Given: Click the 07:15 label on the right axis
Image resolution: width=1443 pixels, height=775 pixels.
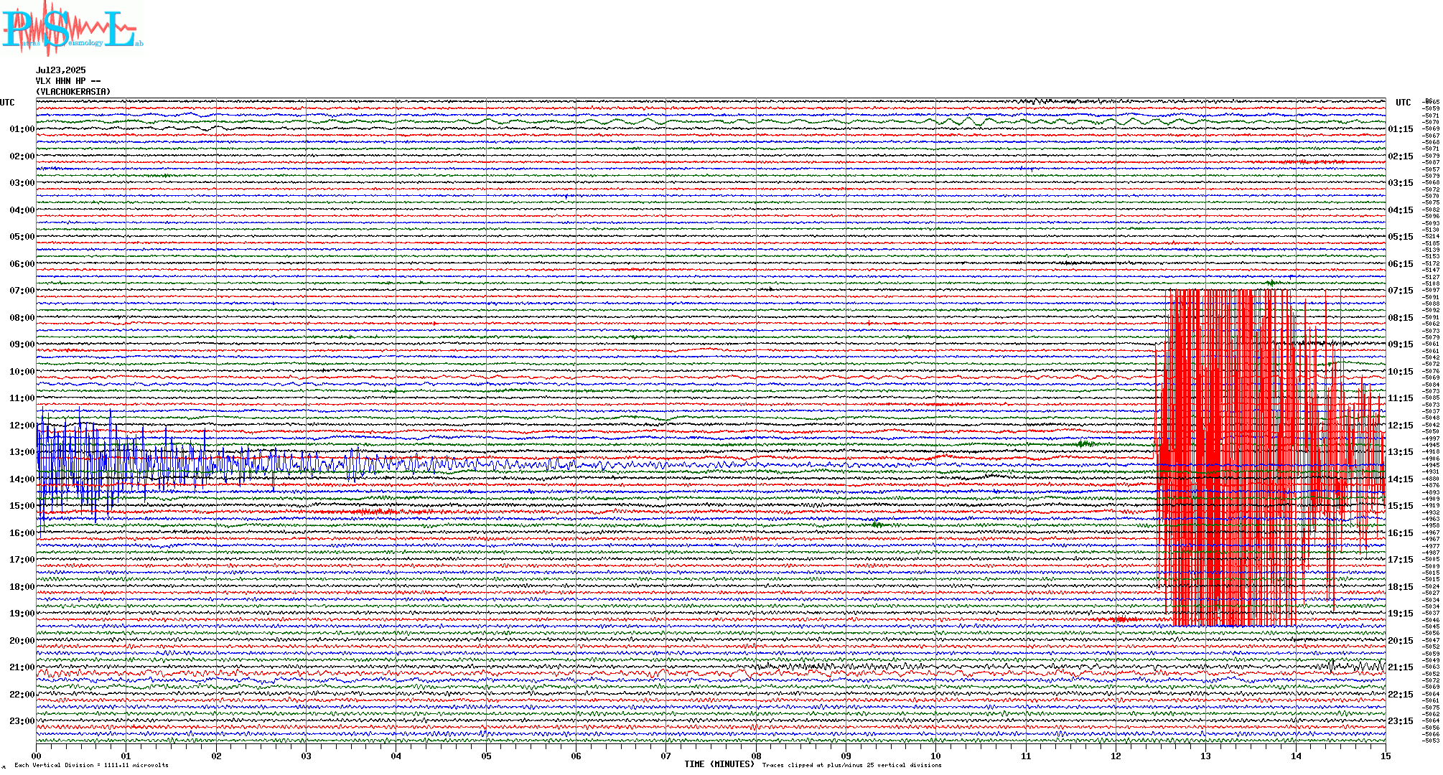Looking at the screenshot, I should tap(1401, 291).
